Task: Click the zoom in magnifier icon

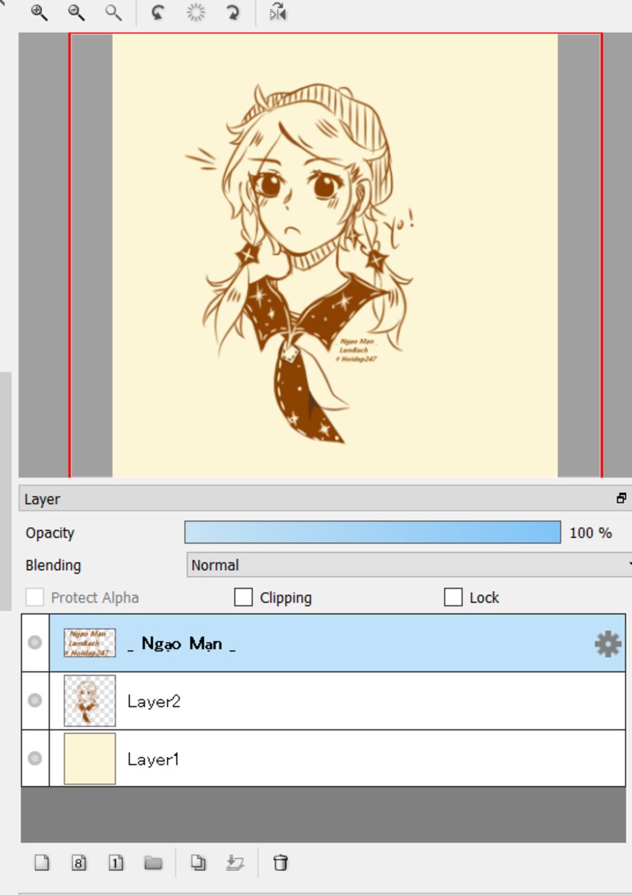Action: (x=39, y=12)
